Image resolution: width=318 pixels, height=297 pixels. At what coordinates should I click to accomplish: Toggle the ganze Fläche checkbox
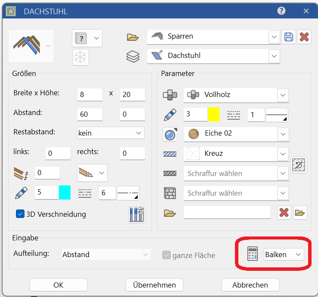[166, 255]
